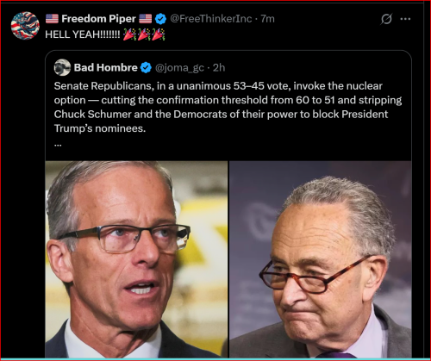The image size is (431, 361).
Task: Open the right photo of the man in tortoiseshell glasses
Action: 321,259
